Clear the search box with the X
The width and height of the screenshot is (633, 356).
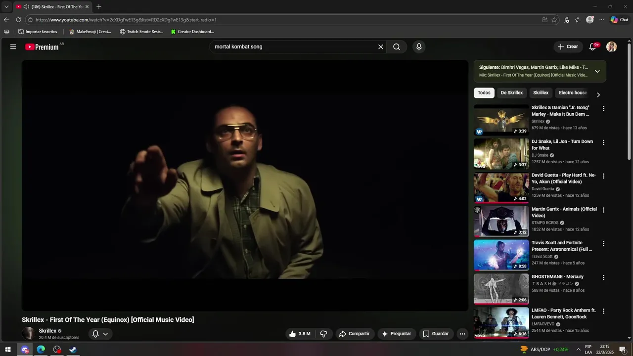coord(381,47)
